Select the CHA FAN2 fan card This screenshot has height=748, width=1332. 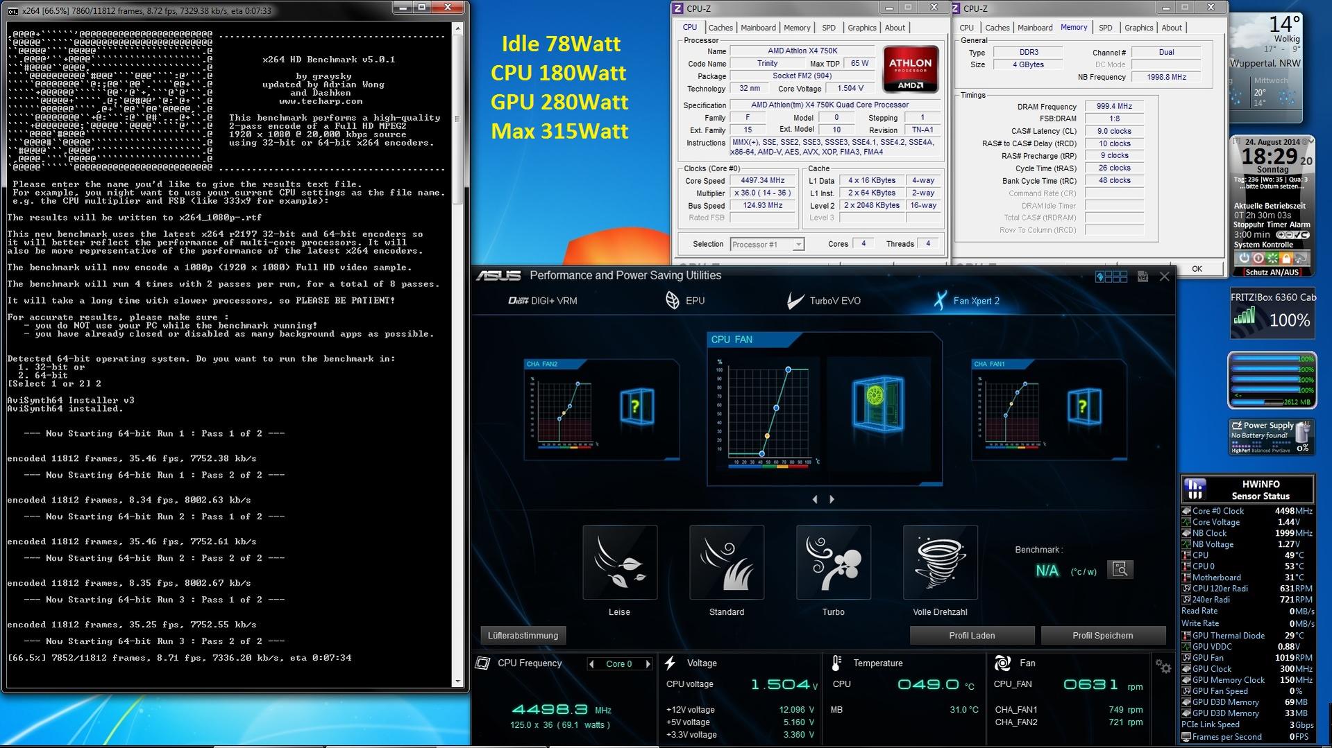point(602,409)
